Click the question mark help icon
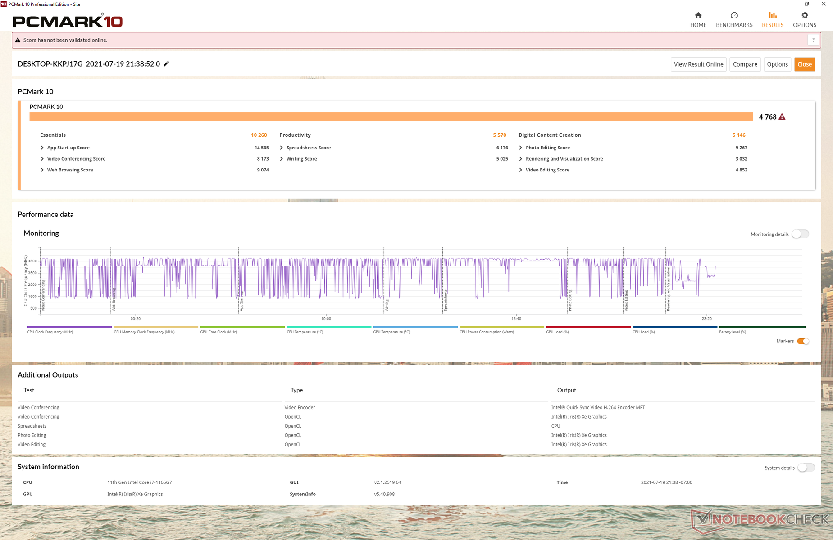 [x=813, y=40]
